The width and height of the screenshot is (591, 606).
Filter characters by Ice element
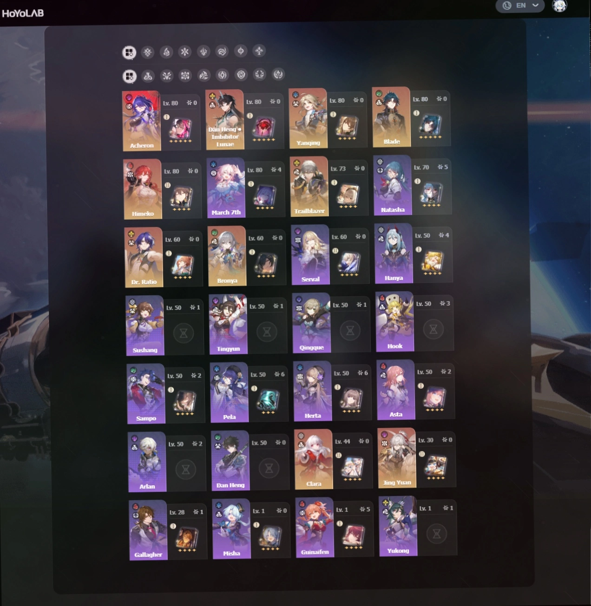pos(185,52)
